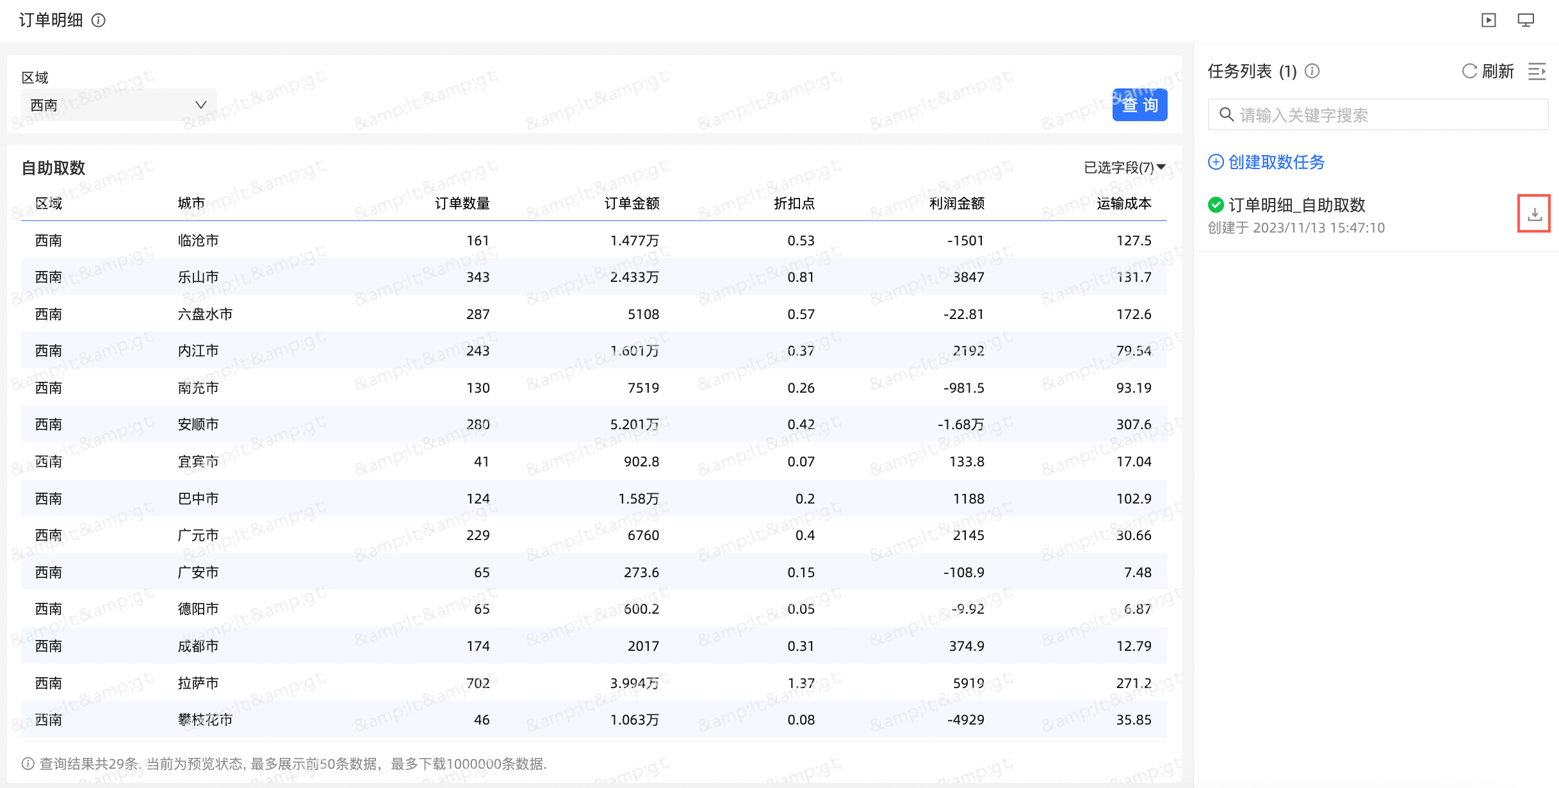The image size is (1559, 788).
Task: Click the task creation time 2023/11/13 15:47:10
Action: point(1319,228)
